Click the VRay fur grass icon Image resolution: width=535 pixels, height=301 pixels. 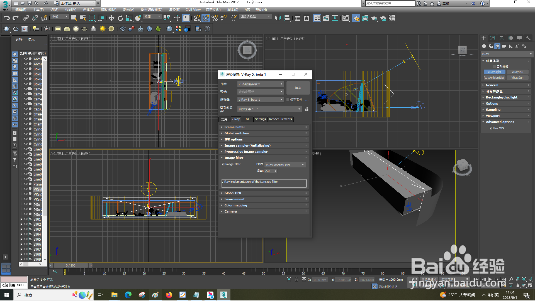click(158, 29)
